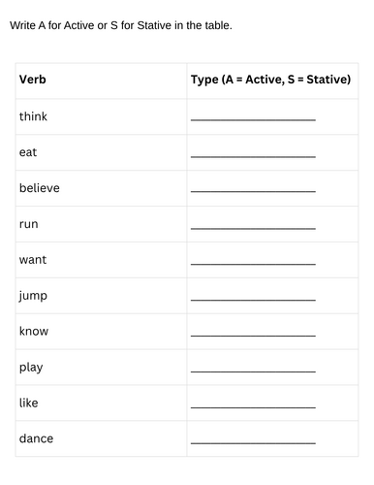The image size is (374, 485).
Task: Click the word believe in the table
Action: [40, 188]
